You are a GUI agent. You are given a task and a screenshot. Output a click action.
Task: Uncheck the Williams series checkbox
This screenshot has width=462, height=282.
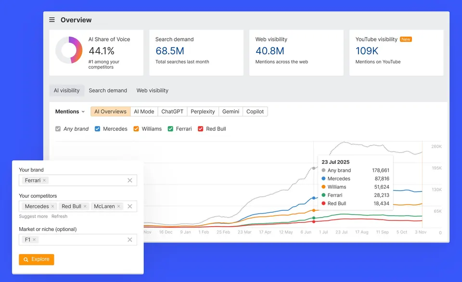136,129
